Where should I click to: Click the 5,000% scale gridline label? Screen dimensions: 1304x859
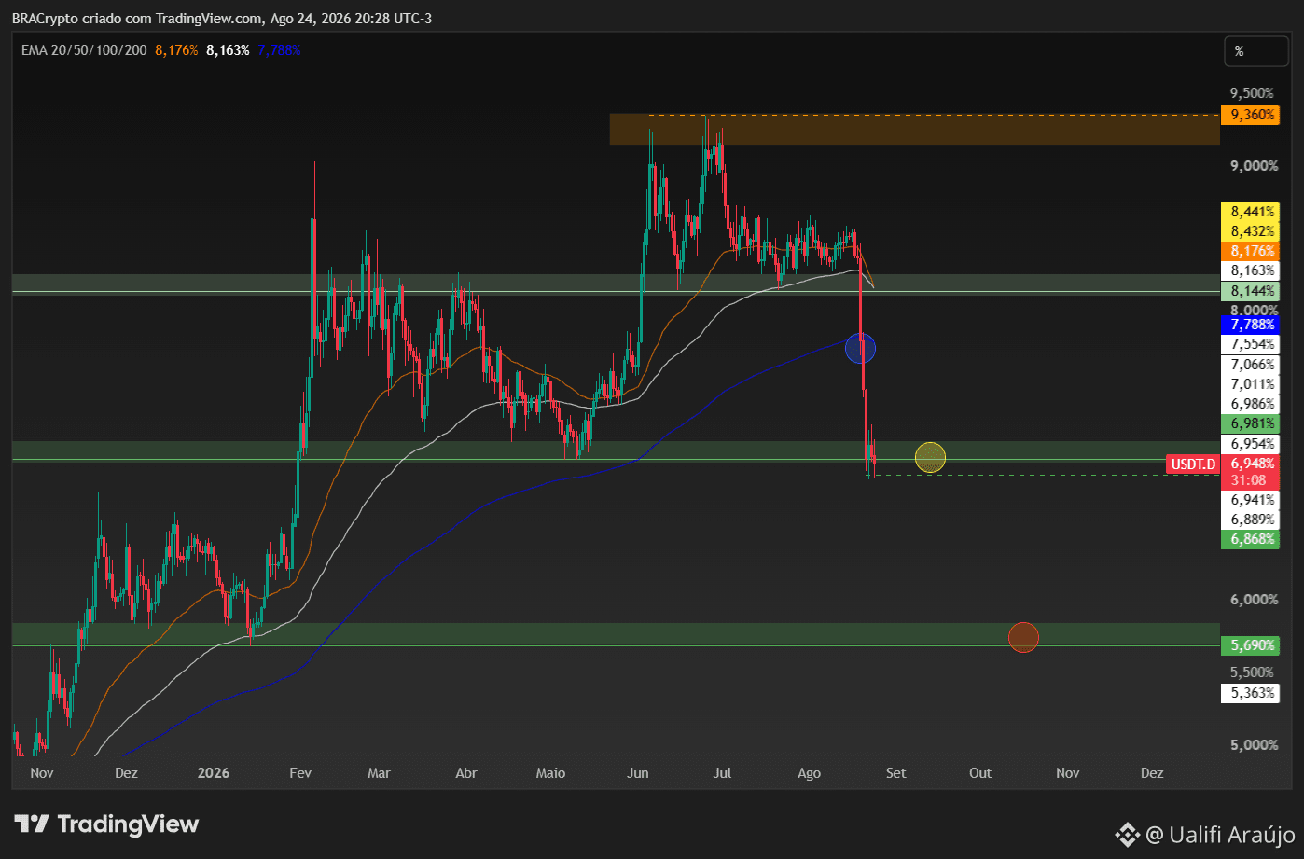(x=1254, y=745)
